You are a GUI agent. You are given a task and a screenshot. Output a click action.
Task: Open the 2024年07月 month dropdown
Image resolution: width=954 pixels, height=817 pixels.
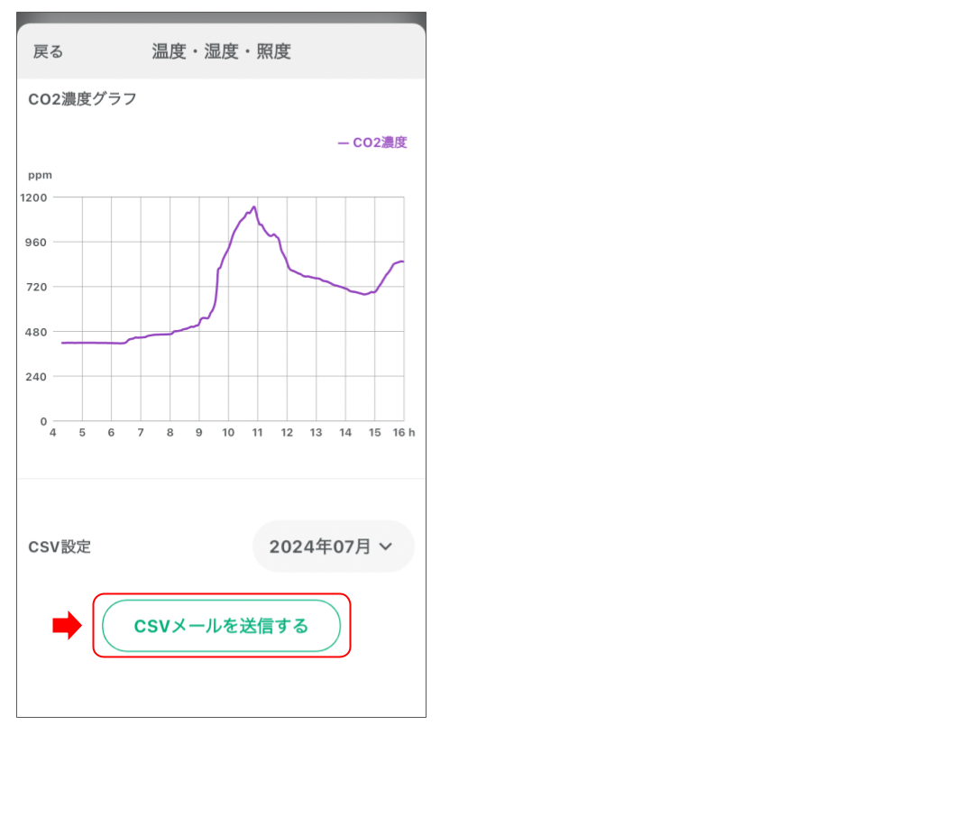(x=333, y=546)
